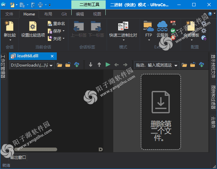The image size is (217, 169).
Task: Click the scroll right arrow in left pane
Action: click(x=101, y=149)
